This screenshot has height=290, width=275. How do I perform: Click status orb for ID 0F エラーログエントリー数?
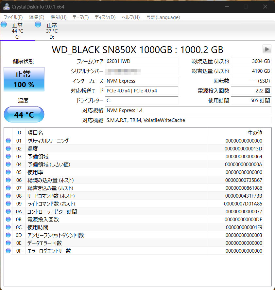click(8, 251)
